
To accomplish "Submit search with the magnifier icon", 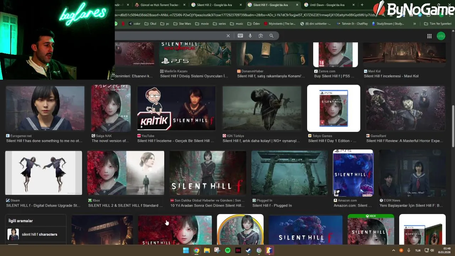I will 271,36.
